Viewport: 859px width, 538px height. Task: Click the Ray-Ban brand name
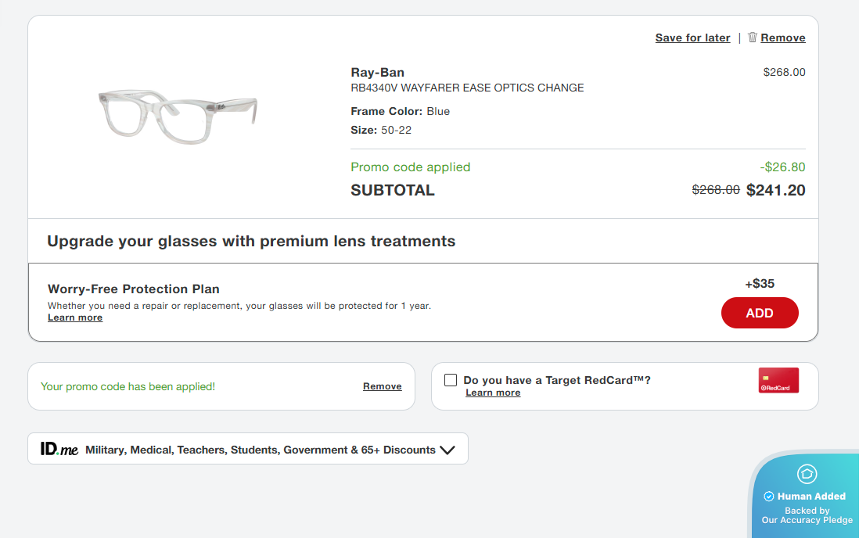pos(377,73)
